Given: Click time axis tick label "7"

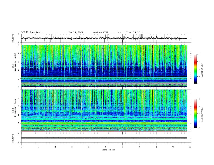Looking at the screenshot, I should click(139, 147).
